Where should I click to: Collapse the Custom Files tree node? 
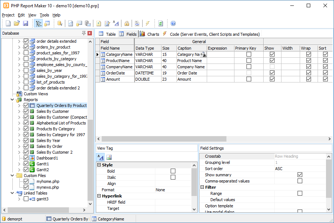pos(12,176)
